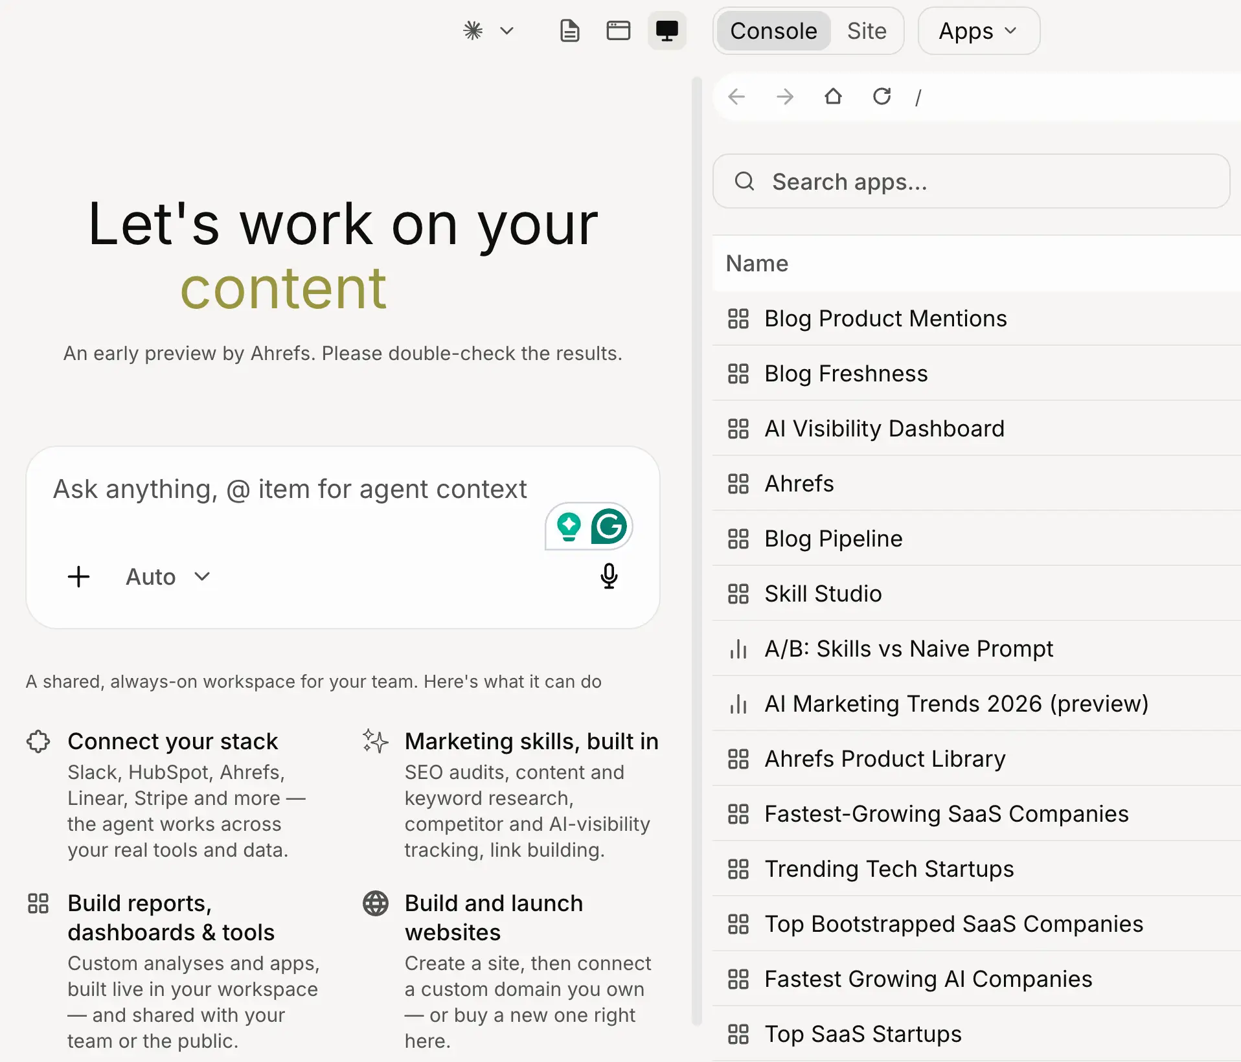Click the magnifier icon in search box
1241x1062 pixels.
click(x=744, y=181)
